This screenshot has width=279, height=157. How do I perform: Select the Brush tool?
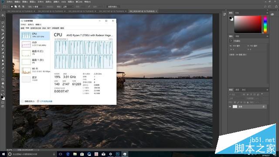click(3, 42)
